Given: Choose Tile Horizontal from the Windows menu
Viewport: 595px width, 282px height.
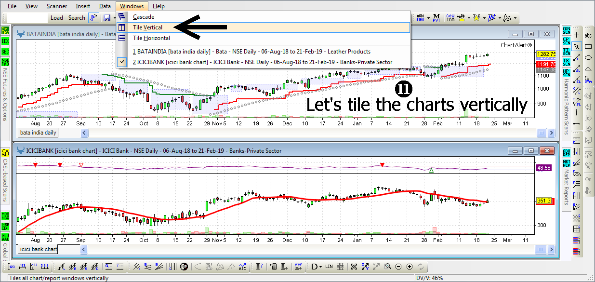Looking at the screenshot, I should pos(264,38).
